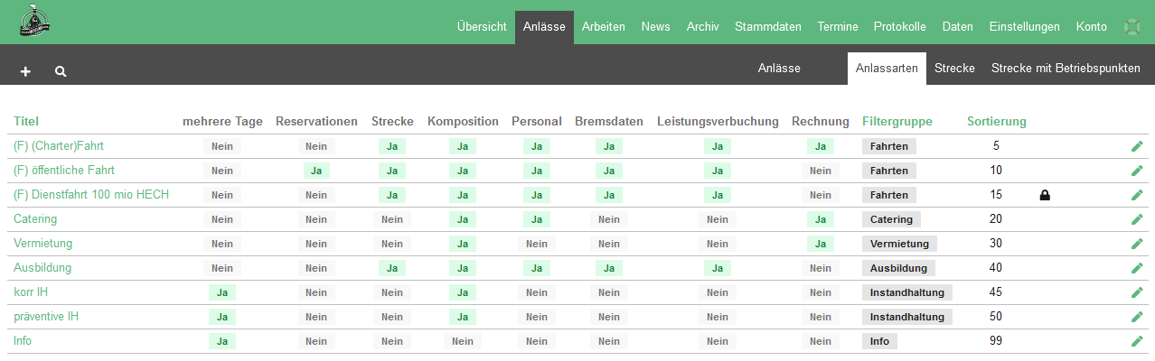Open the präventive IH entry
The height and width of the screenshot is (361, 1155).
tap(45, 317)
